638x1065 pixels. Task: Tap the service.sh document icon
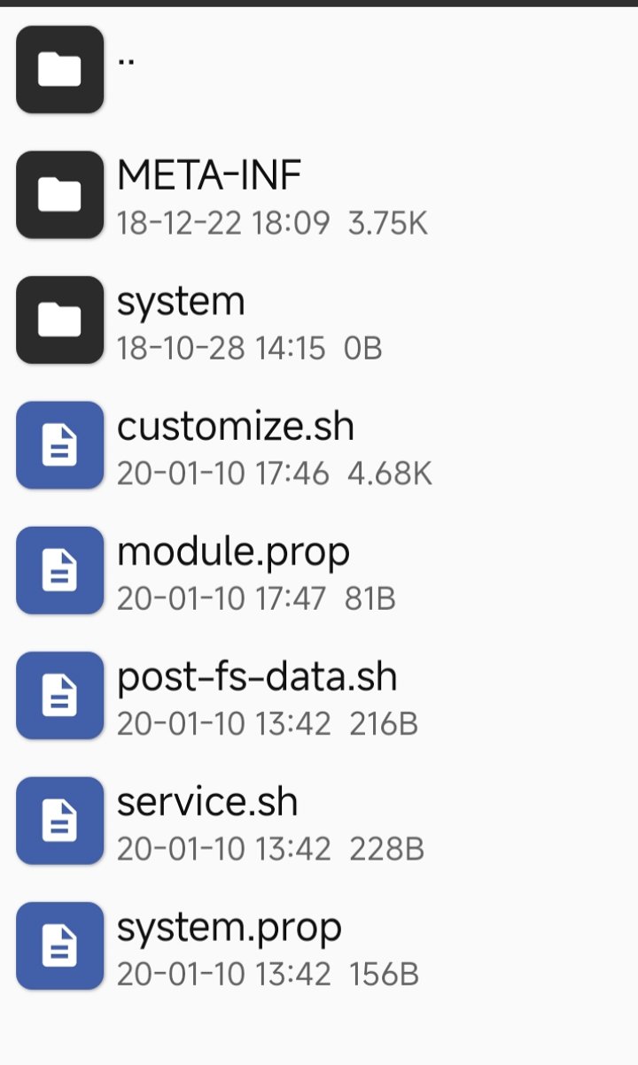59,821
